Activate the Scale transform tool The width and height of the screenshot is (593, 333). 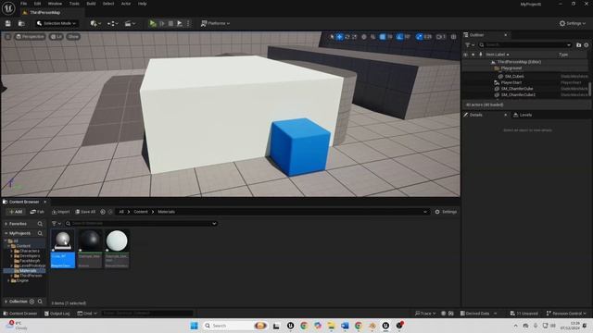click(354, 37)
